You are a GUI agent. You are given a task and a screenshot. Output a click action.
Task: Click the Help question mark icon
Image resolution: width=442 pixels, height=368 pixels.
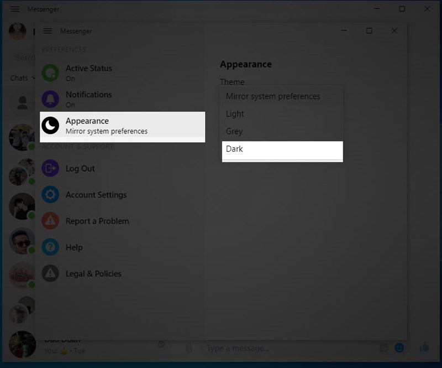pos(49,247)
